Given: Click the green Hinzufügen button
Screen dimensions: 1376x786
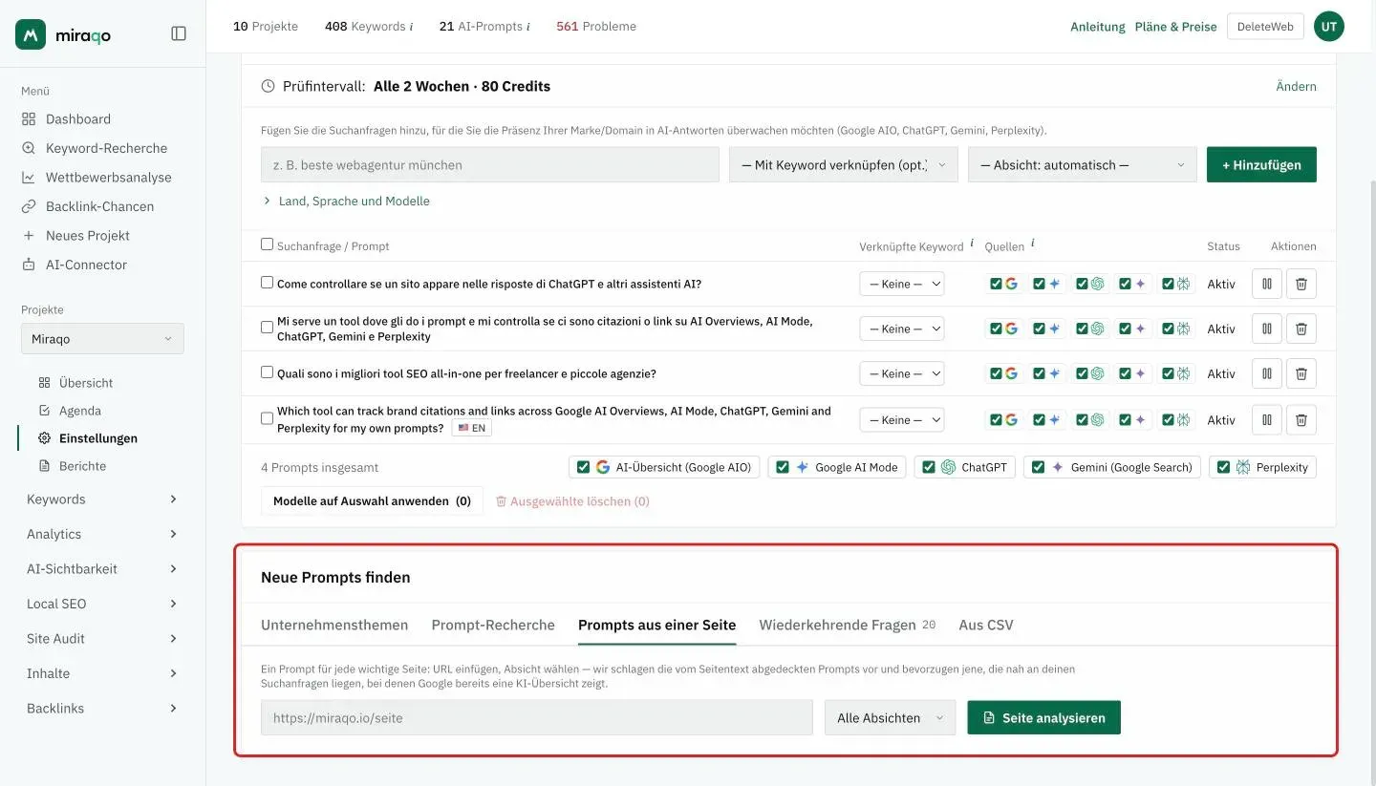Looking at the screenshot, I should pos(1261,164).
